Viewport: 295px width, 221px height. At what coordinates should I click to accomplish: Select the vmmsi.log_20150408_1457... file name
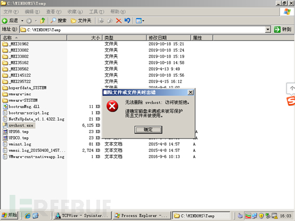click(37, 151)
